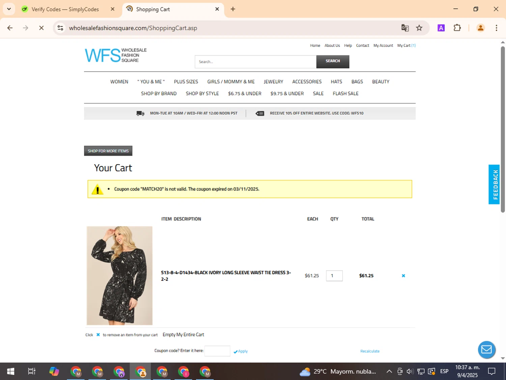Screen dimensions: 506x380
Task: Remove the dress item with the blue X
Action: tap(403, 276)
